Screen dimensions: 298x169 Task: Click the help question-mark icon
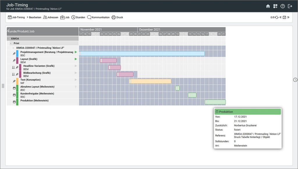coord(283,6)
